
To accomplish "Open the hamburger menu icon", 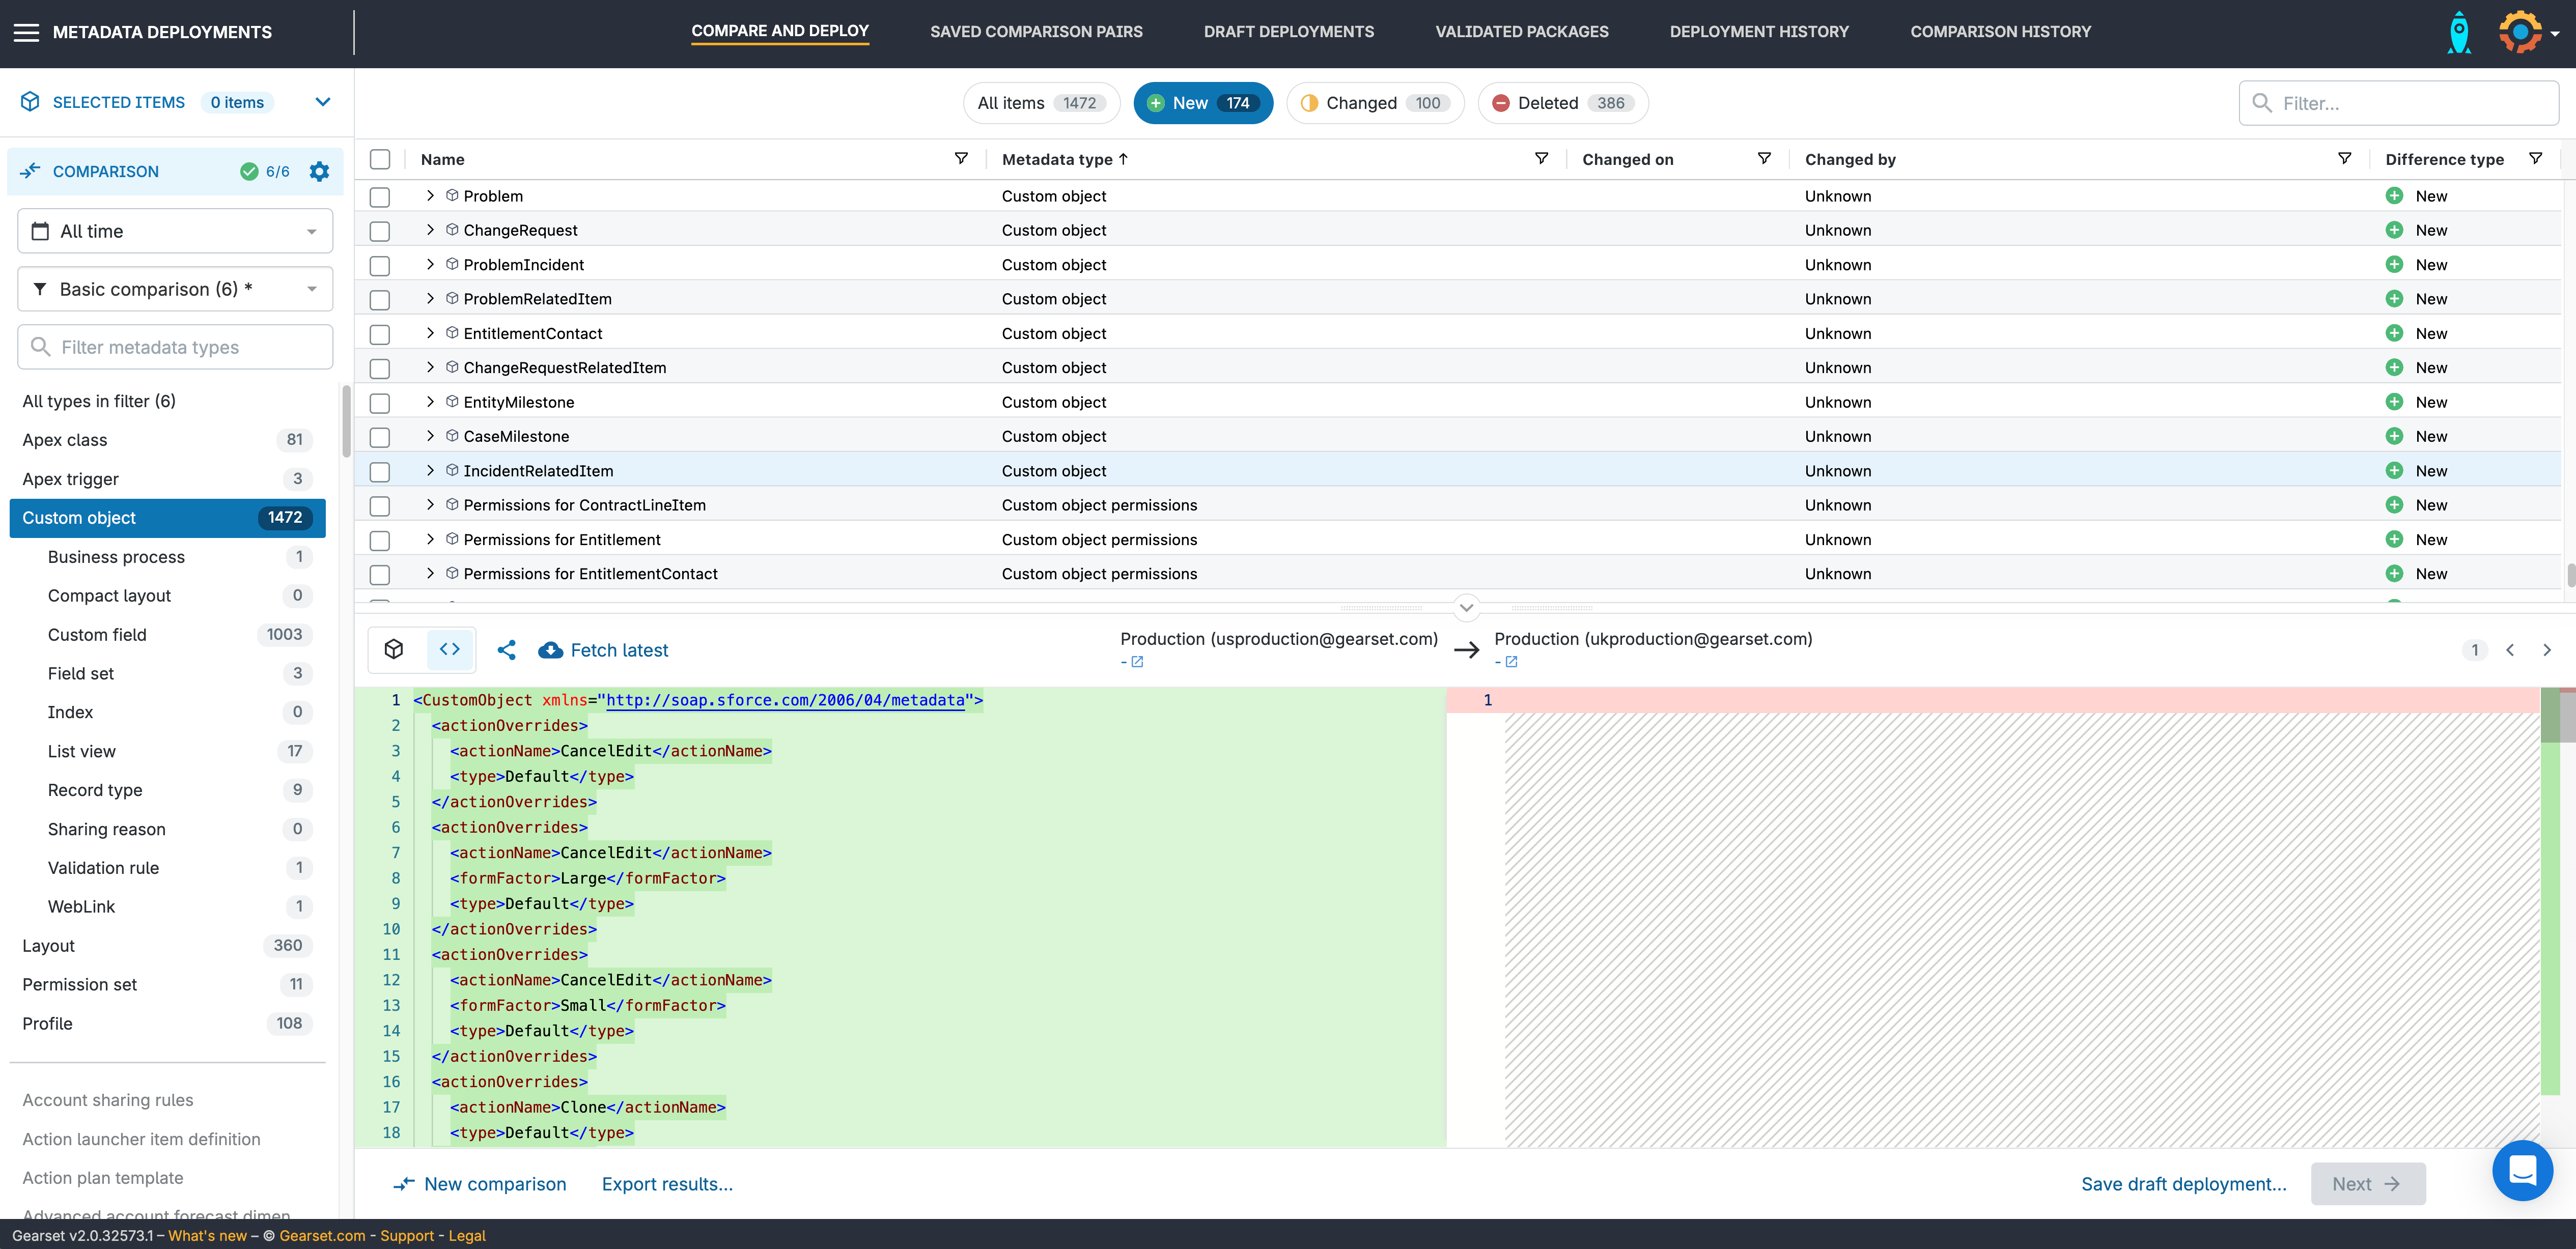I will click(x=27, y=32).
